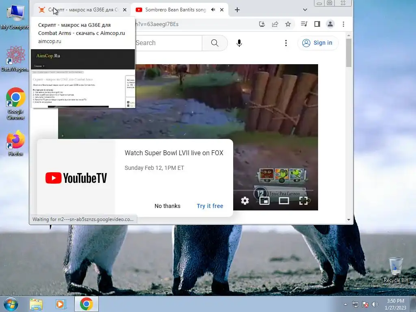Enter full screen video mode

tap(303, 201)
